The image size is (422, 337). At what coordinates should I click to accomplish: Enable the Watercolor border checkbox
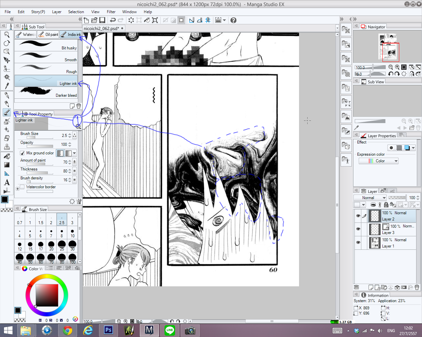click(x=22, y=187)
